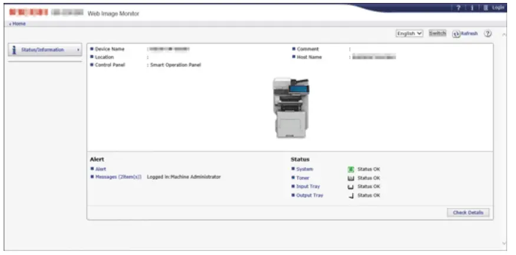
Task: Open the Alert link
Action: click(101, 169)
